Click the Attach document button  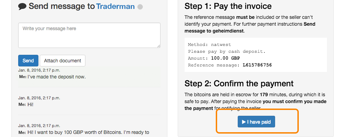click(62, 61)
